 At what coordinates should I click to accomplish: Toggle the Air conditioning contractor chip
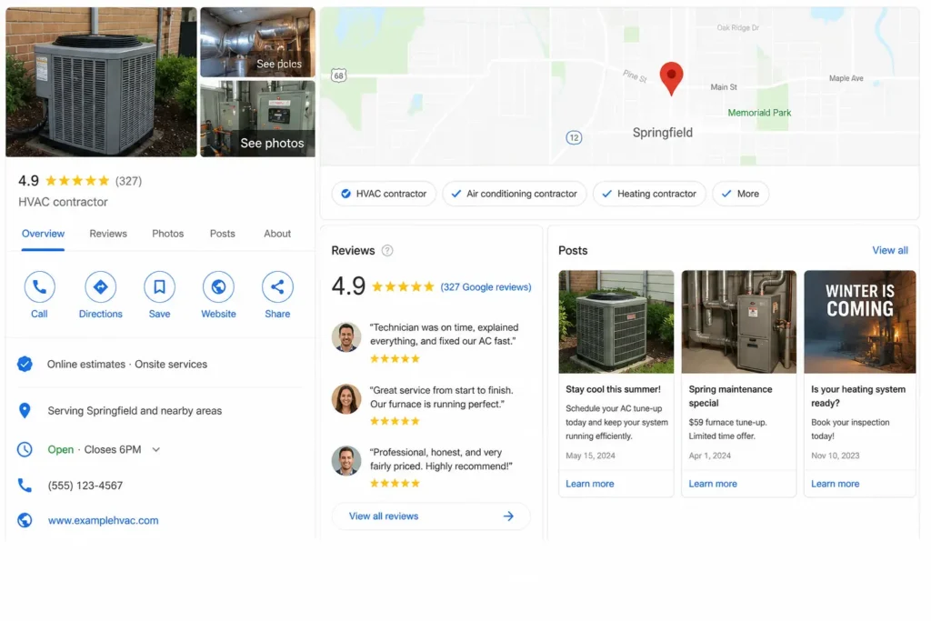515,194
